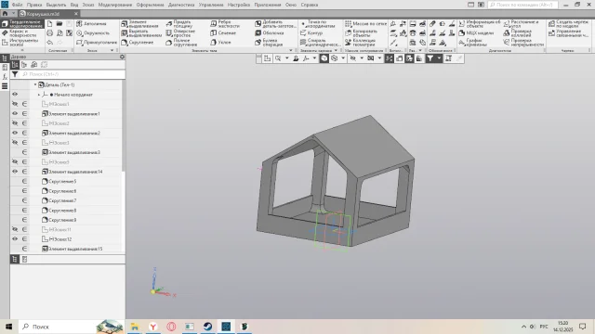Show the hidden Эскиз:1 via its eye icon
Screen dimensions: 595x334
tap(15, 104)
